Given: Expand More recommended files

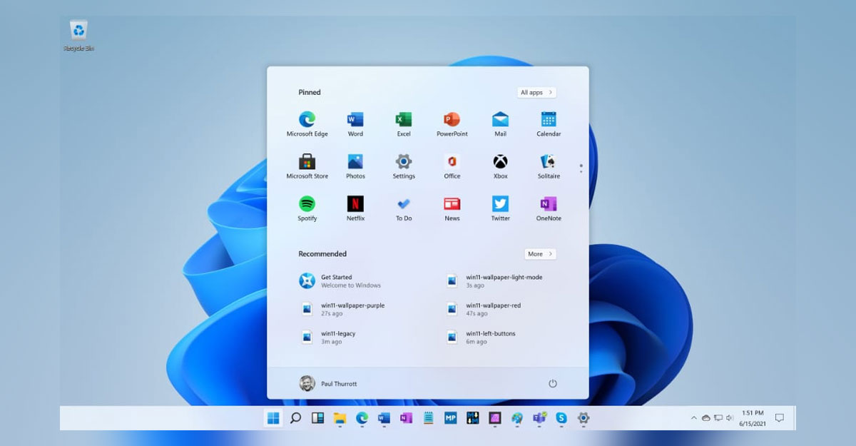Looking at the screenshot, I should (x=539, y=253).
